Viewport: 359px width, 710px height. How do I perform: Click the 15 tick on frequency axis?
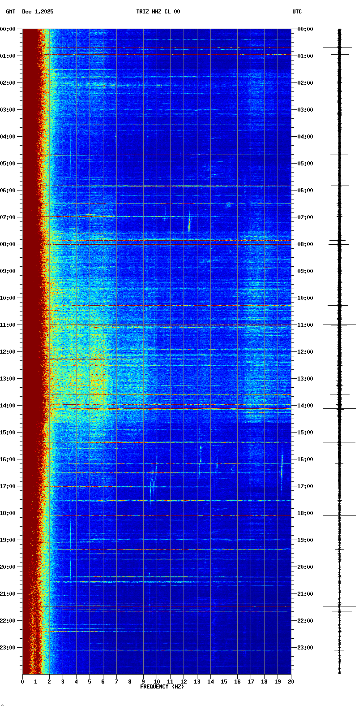click(224, 682)
